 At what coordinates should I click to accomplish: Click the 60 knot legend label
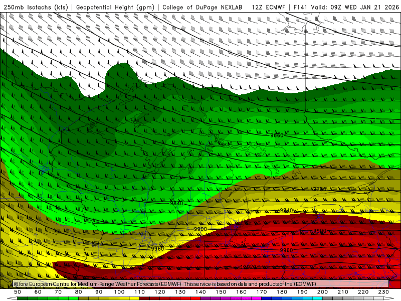click(38, 292)
